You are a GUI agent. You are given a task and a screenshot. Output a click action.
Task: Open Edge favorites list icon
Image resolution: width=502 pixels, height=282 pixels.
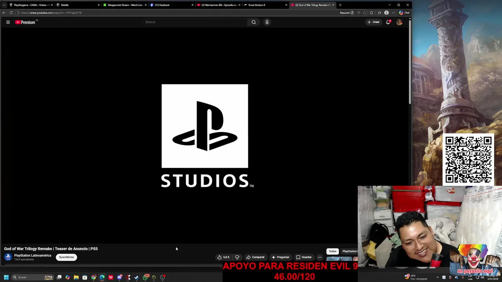379,13
